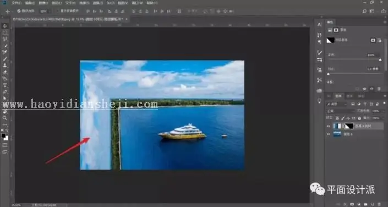Switch to the Paths tab
Screen dimensions: 388x207
point(361,96)
